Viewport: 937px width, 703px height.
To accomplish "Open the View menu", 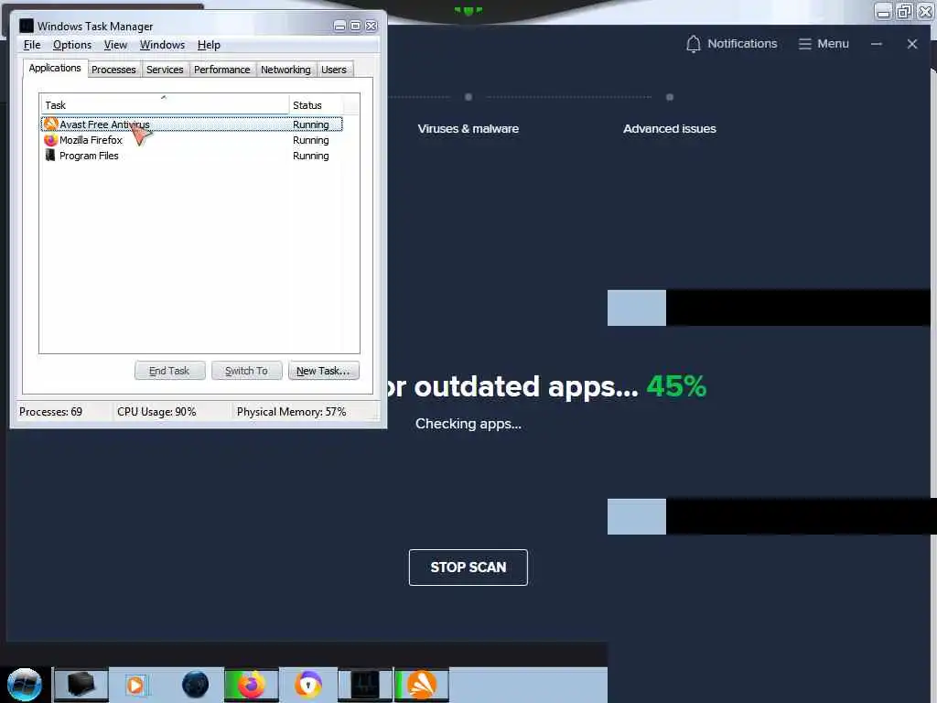I will point(115,45).
